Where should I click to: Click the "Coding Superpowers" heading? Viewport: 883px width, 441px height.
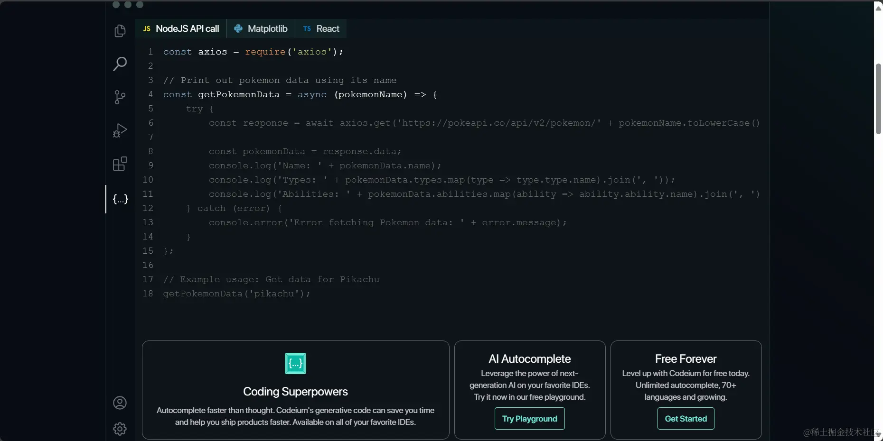pos(295,392)
